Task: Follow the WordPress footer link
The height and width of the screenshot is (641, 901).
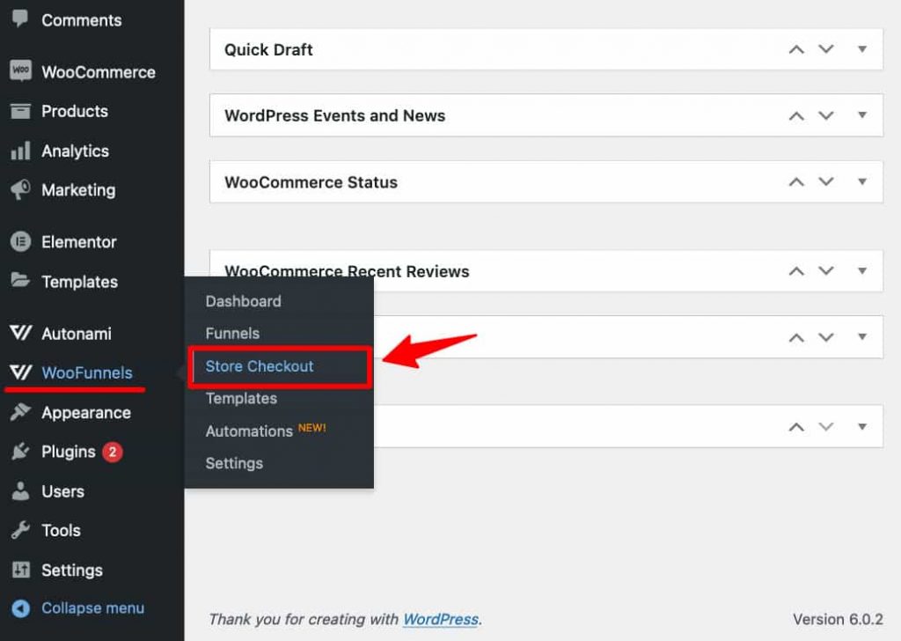Action: (441, 619)
